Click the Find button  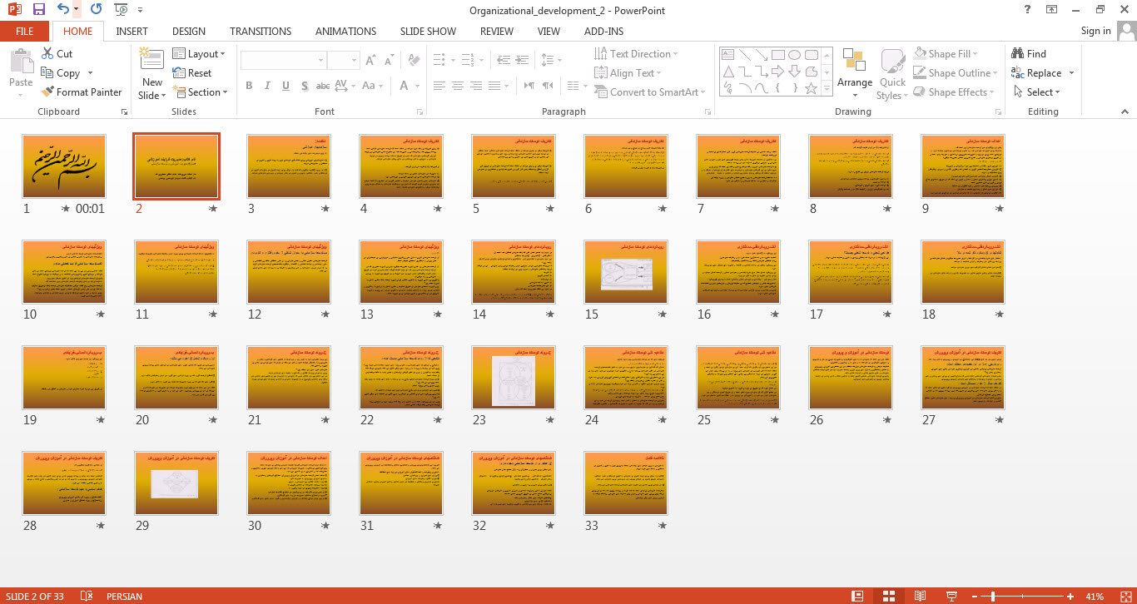[x=1029, y=54]
